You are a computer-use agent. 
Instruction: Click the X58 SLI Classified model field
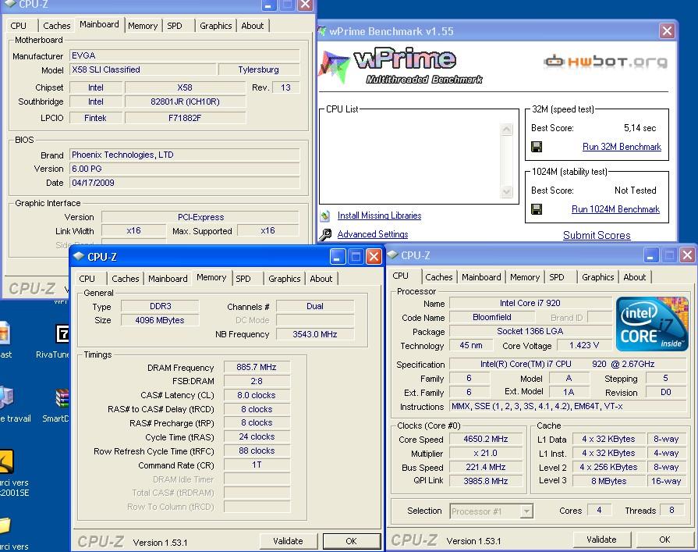tap(143, 69)
